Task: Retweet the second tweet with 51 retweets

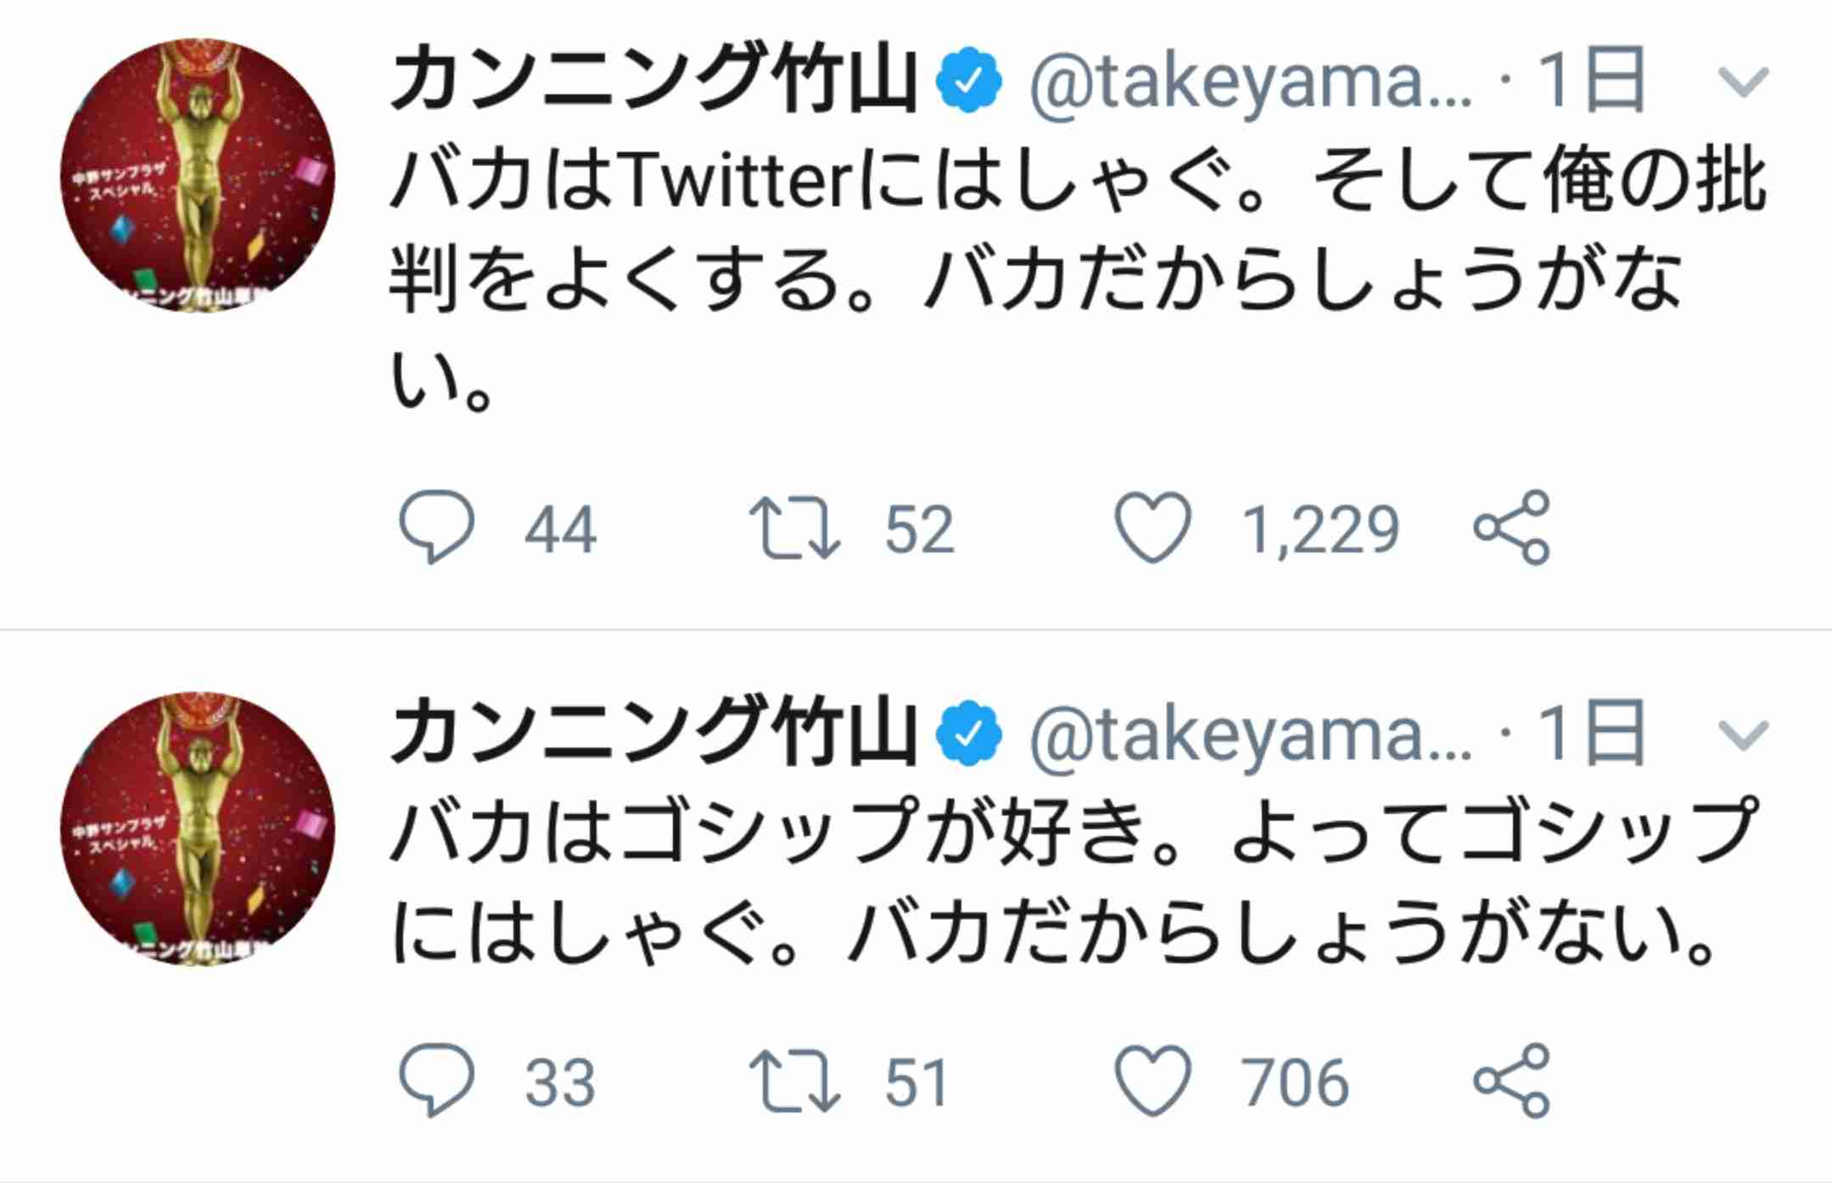Action: 795,1081
